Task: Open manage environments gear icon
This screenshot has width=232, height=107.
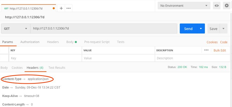Action: [226, 6]
